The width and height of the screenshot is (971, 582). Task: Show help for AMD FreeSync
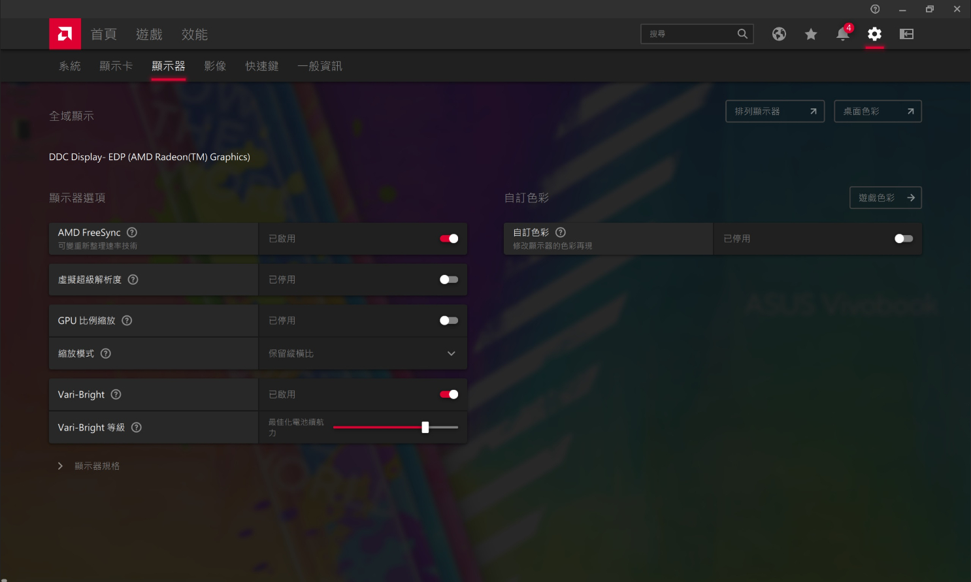click(132, 233)
